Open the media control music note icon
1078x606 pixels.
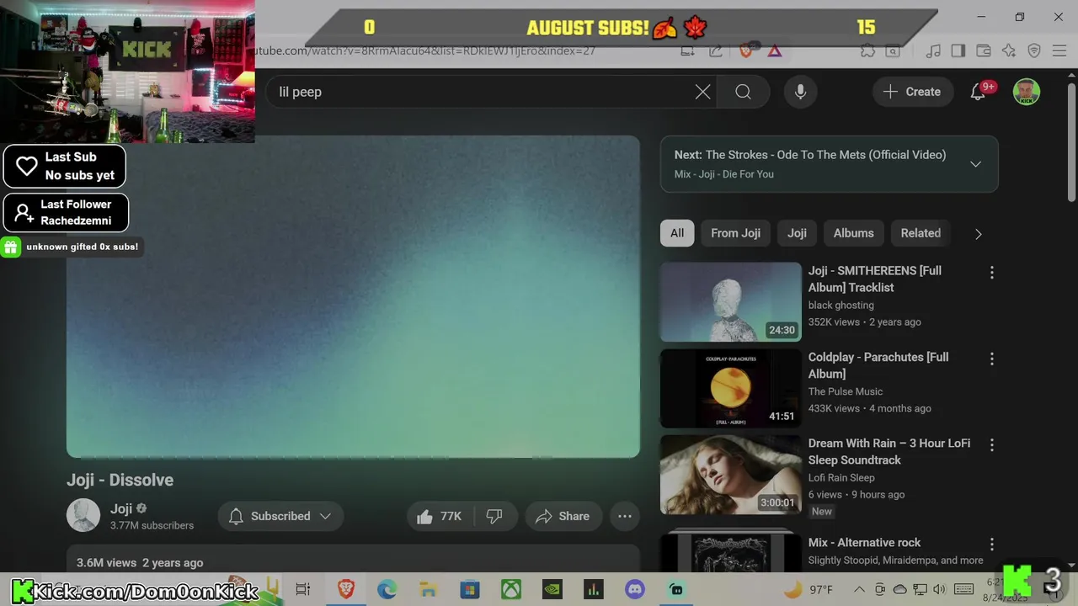pos(932,51)
